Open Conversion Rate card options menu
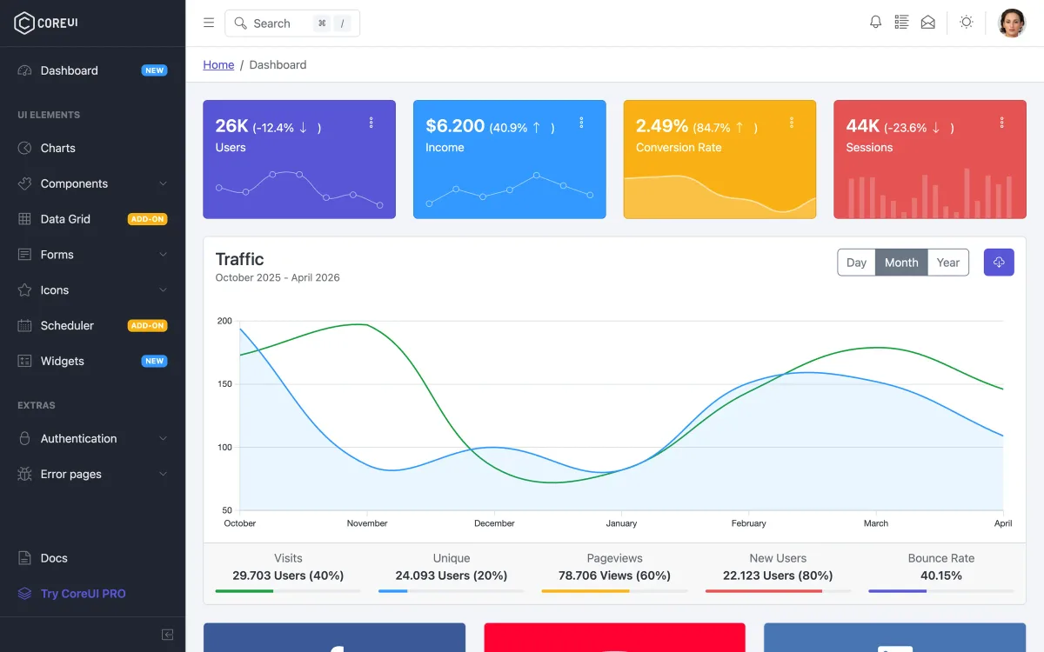 pos(792,123)
